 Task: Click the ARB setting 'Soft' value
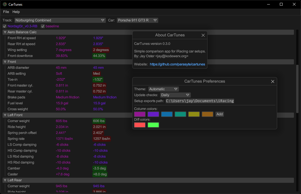[x=59, y=74]
